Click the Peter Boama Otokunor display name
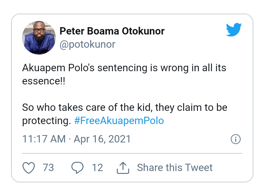Screen dimensions: 257x185 pyautogui.click(x=112, y=31)
